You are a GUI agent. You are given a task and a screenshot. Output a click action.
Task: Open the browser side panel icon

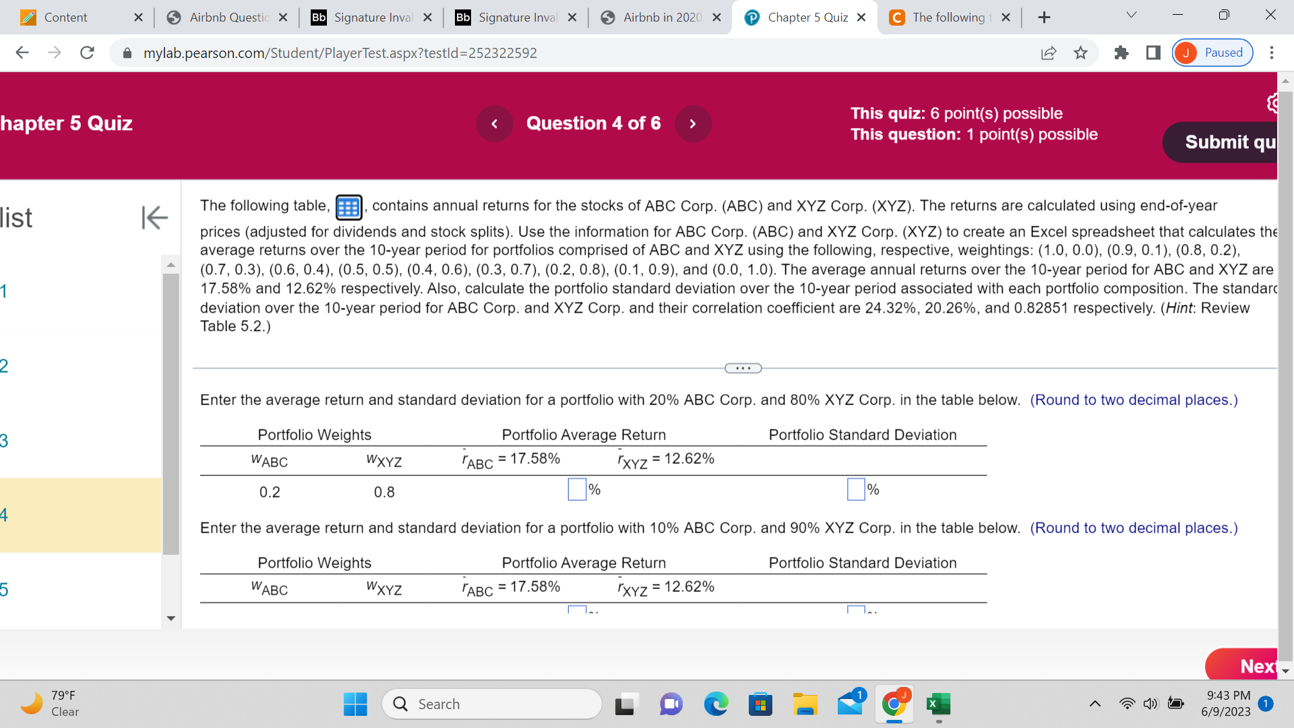coord(1152,53)
